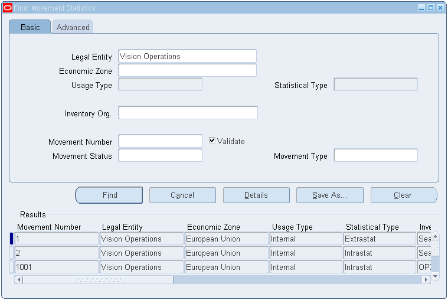Click the Intrastat cell in row 2

click(x=380, y=253)
